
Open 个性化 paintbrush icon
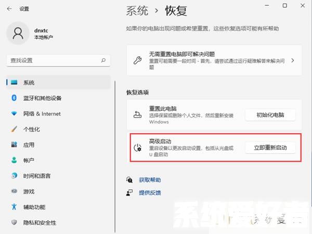pyautogui.click(x=14, y=129)
